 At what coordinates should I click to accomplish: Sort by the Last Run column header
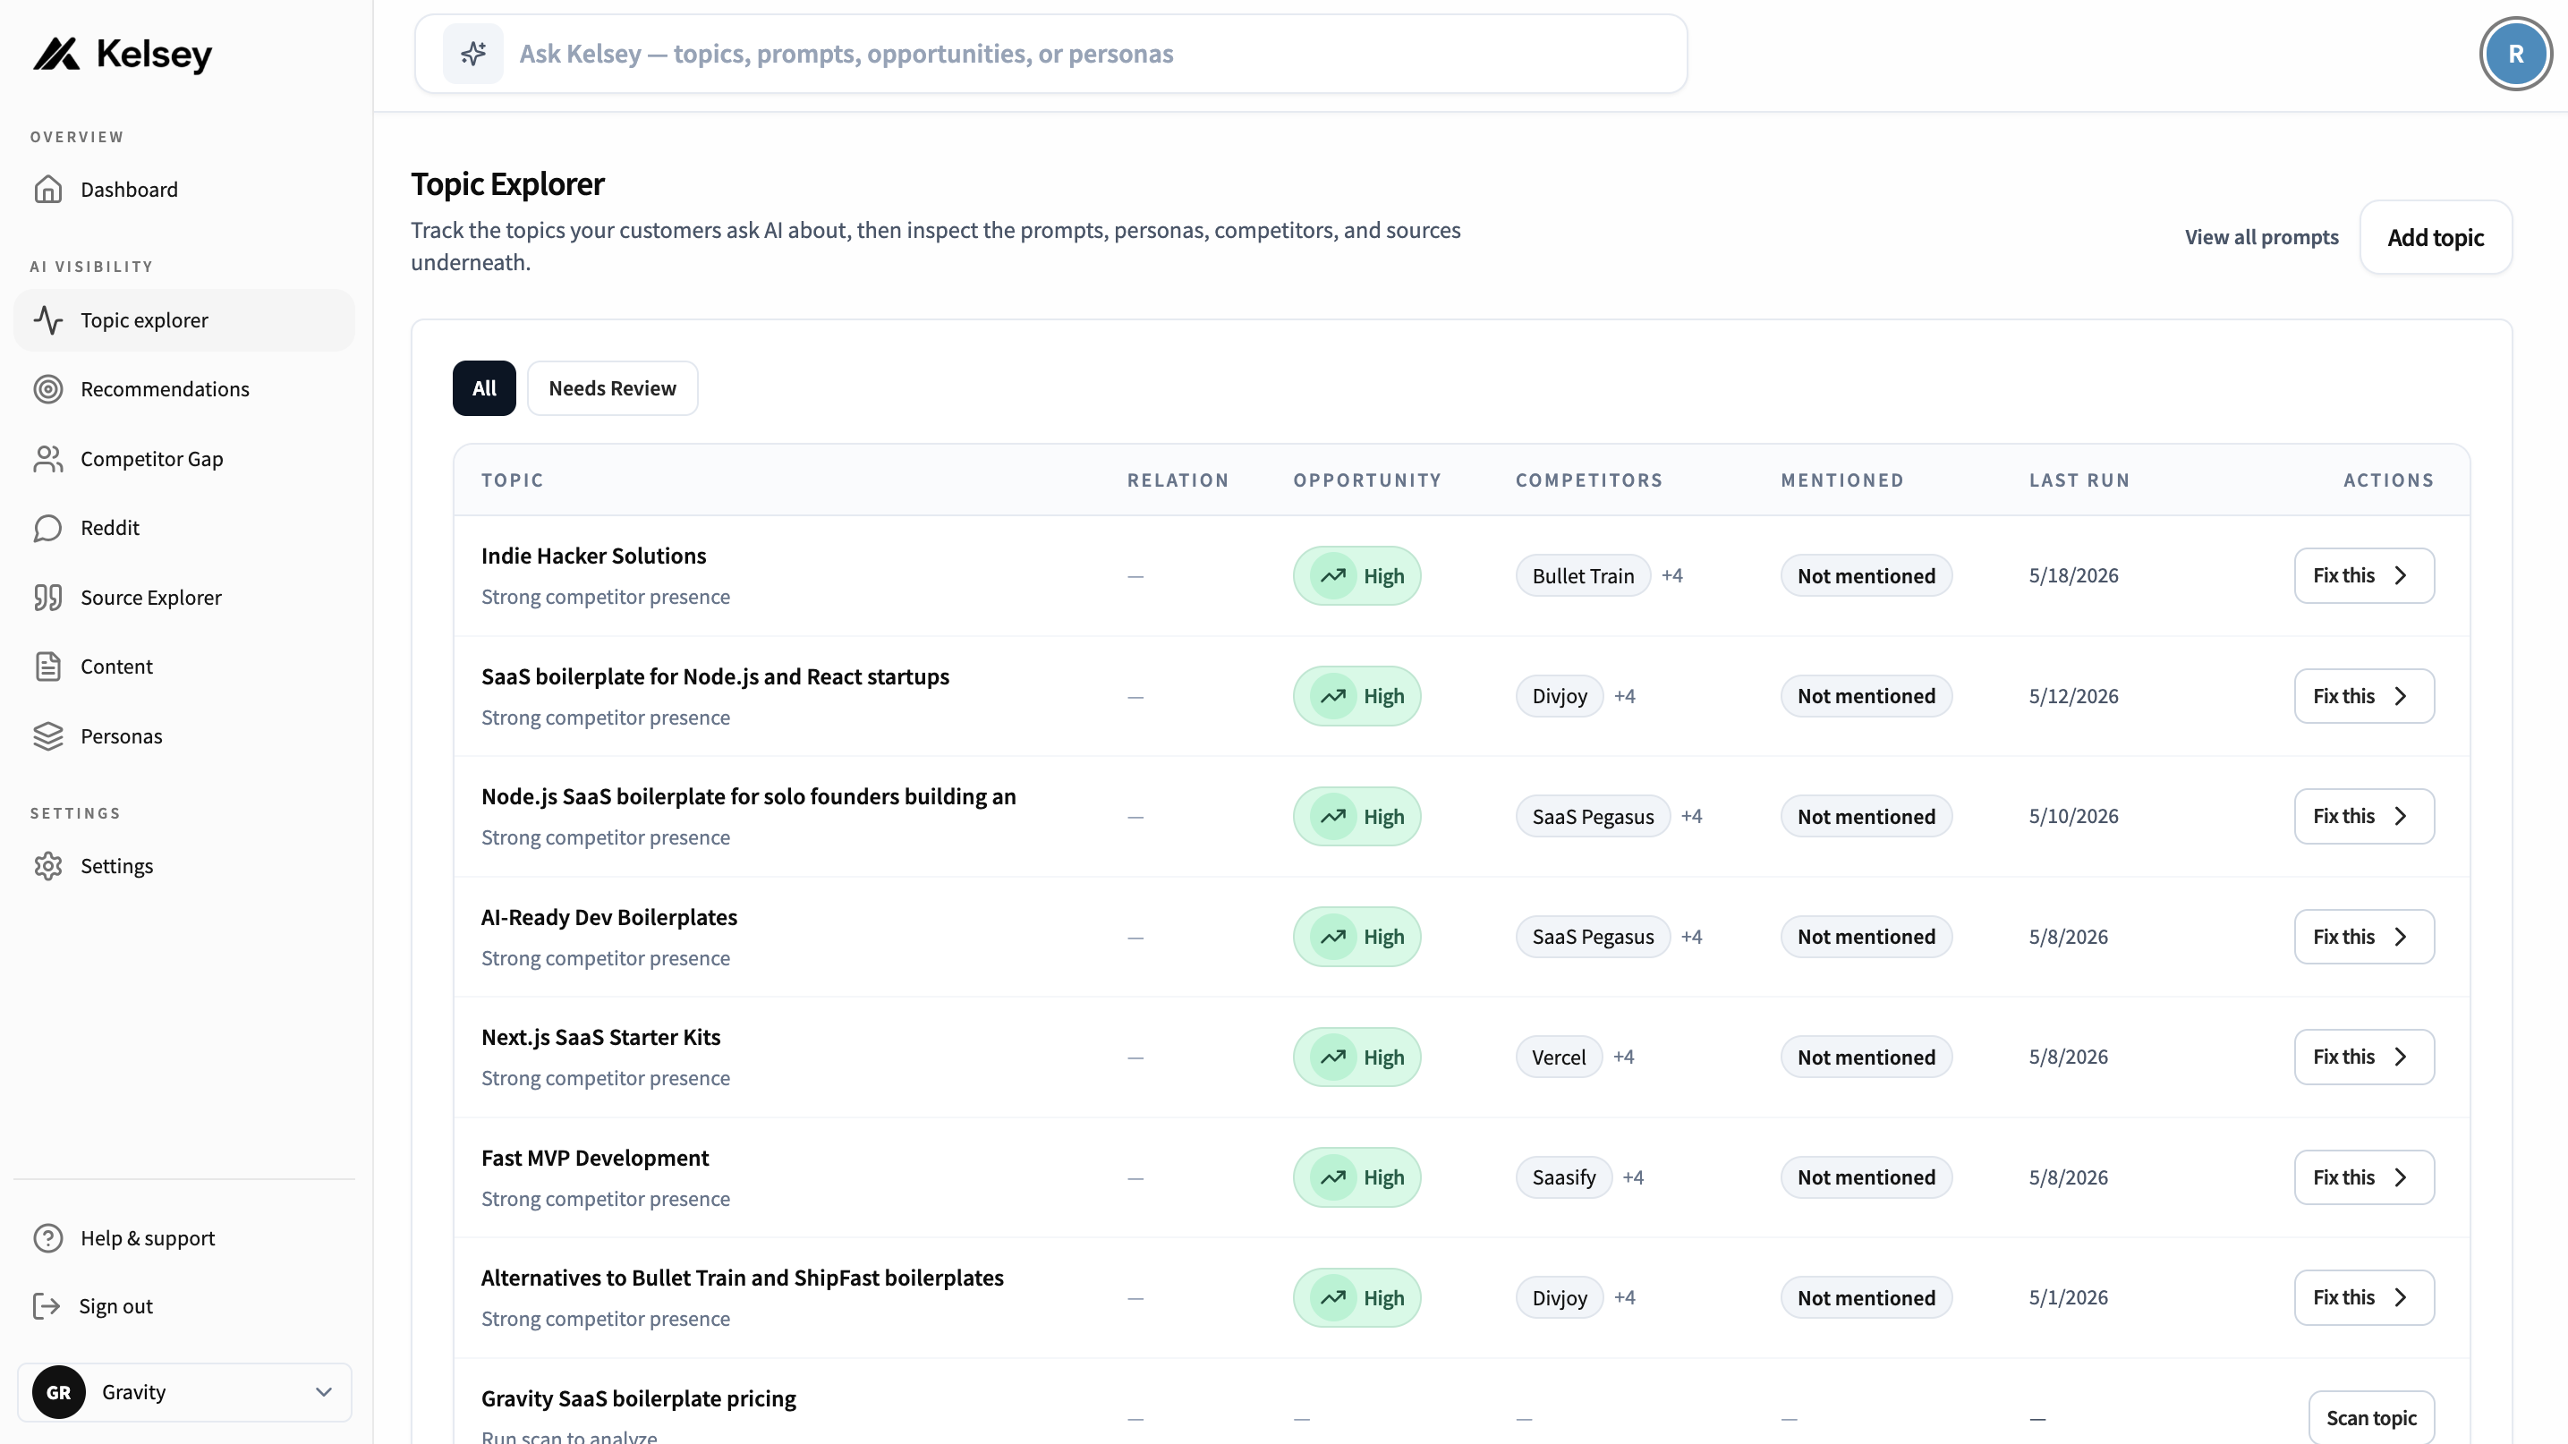click(2079, 480)
